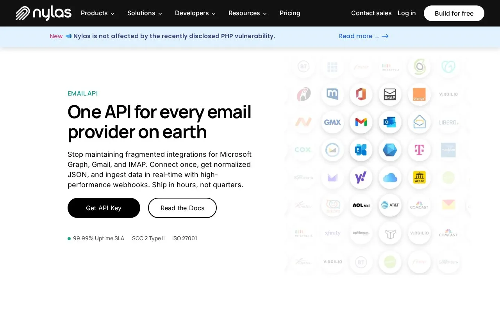The image size is (500, 312).
Task: Open the Resources dropdown menu
Action: [x=248, y=13]
